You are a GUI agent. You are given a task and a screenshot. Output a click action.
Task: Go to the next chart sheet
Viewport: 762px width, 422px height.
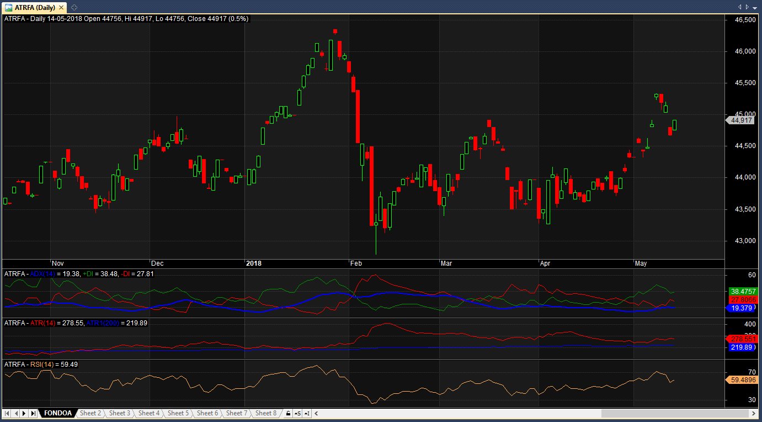[24, 413]
